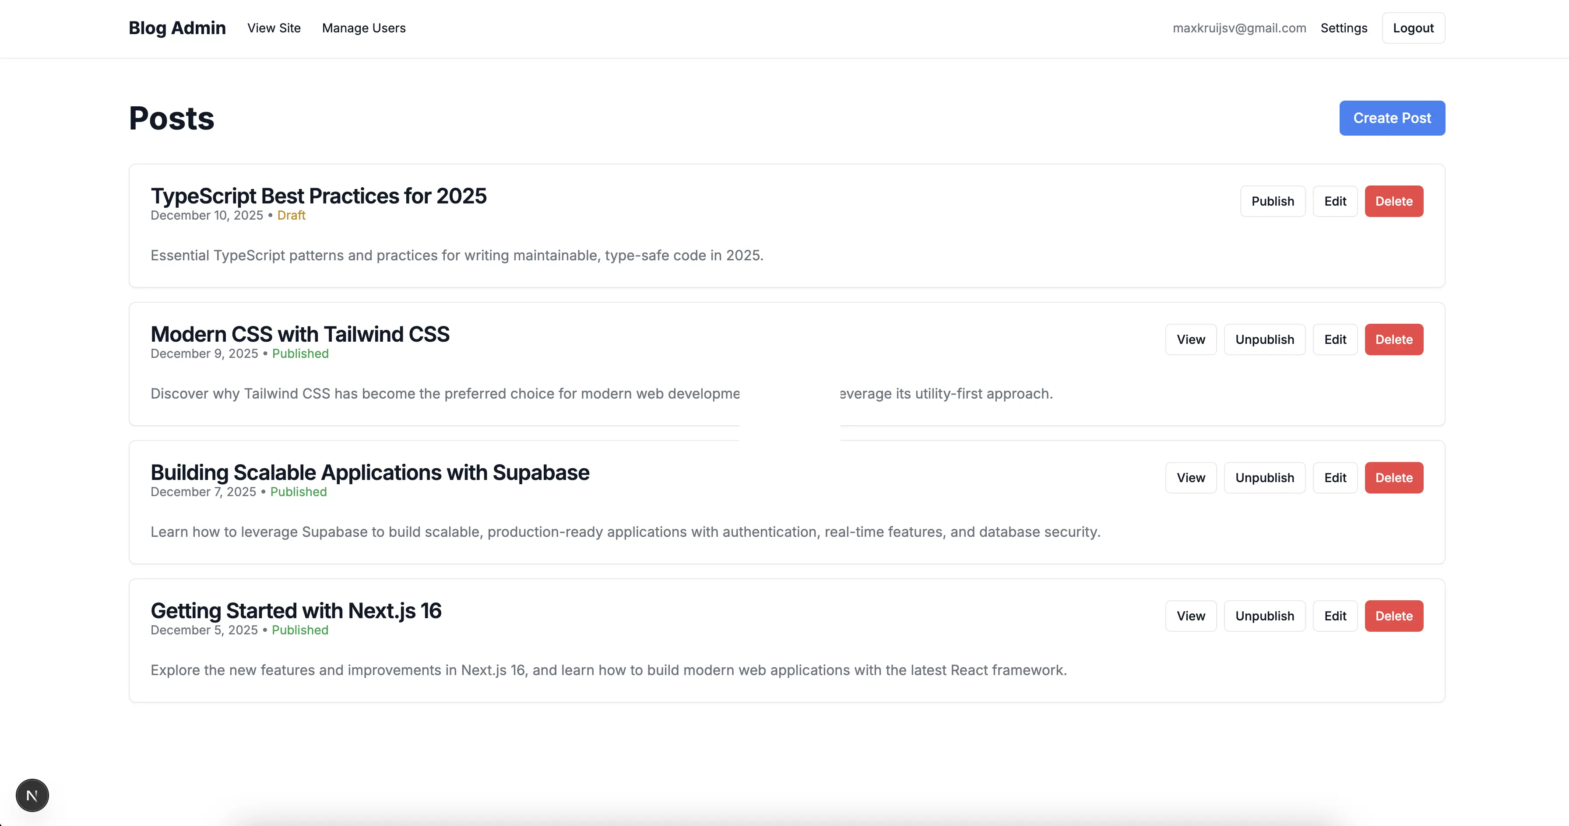
Task: Open the Manage Users navigation item
Action: [363, 28]
